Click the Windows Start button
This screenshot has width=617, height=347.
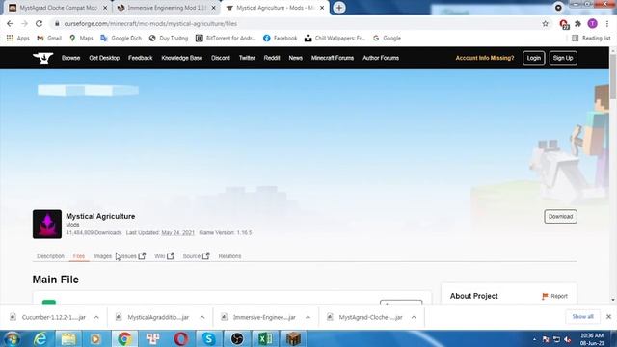(12, 338)
